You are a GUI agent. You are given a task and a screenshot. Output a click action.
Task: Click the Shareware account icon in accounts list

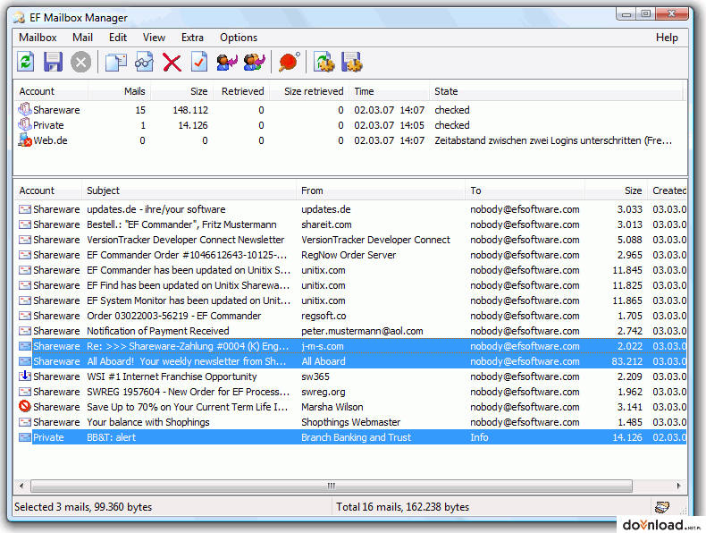[x=25, y=109]
